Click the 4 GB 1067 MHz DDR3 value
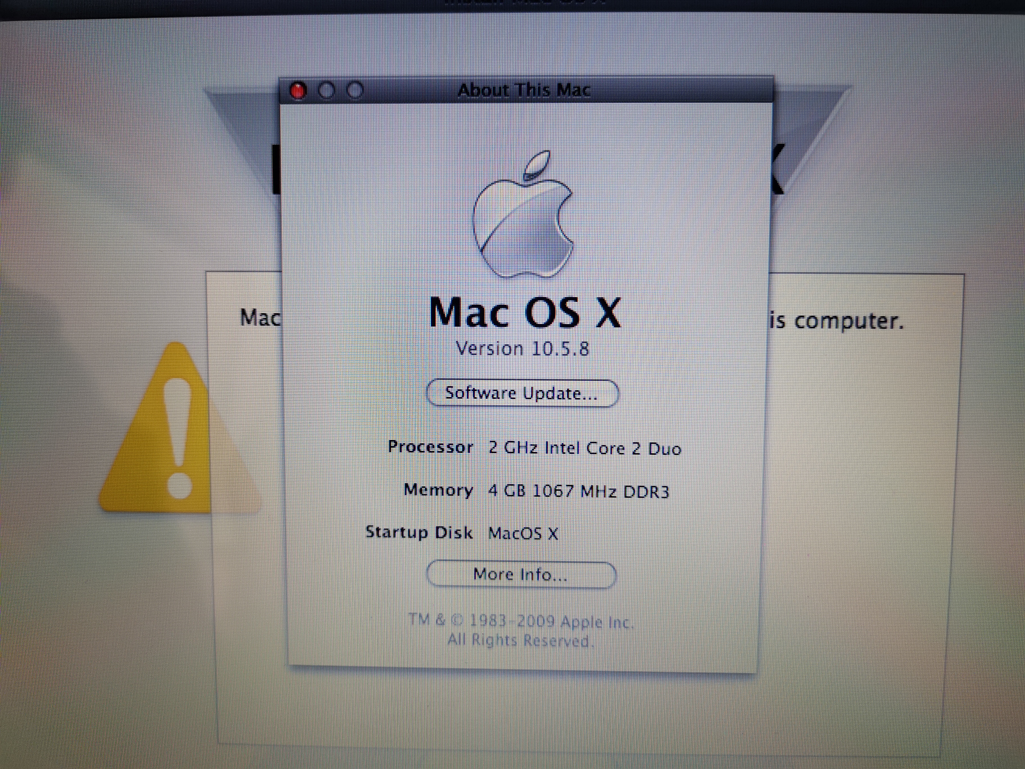1025x769 pixels. (579, 491)
